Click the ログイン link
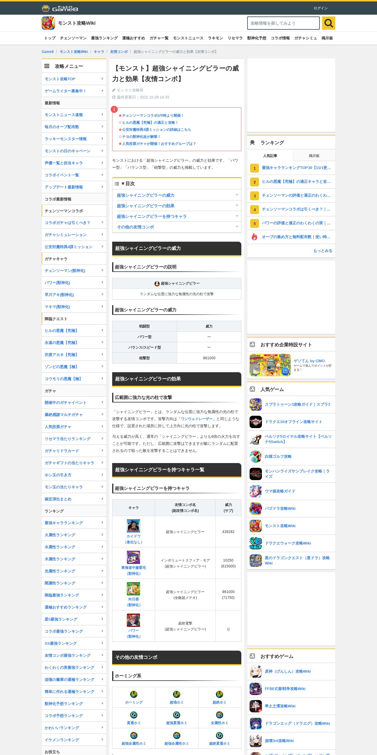The height and width of the screenshot is (755, 377). [321, 8]
